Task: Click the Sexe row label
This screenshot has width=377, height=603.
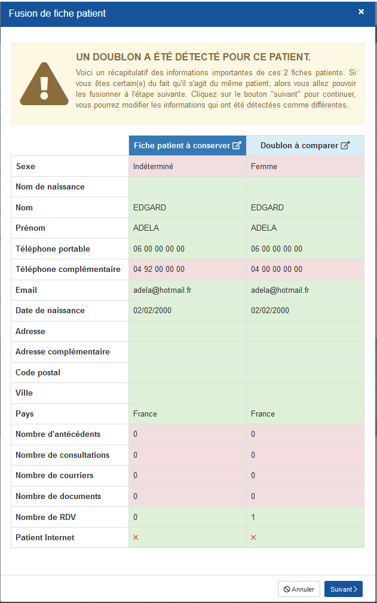Action: pos(25,167)
